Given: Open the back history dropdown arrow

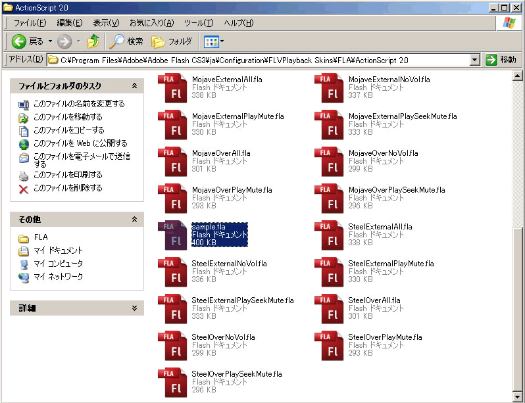Looking at the screenshot, I should tap(50, 41).
